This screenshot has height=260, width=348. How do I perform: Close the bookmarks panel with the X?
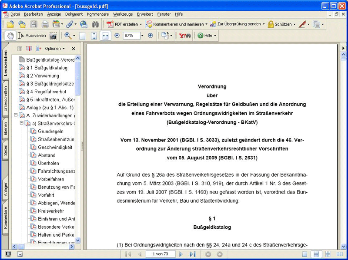(74, 49)
